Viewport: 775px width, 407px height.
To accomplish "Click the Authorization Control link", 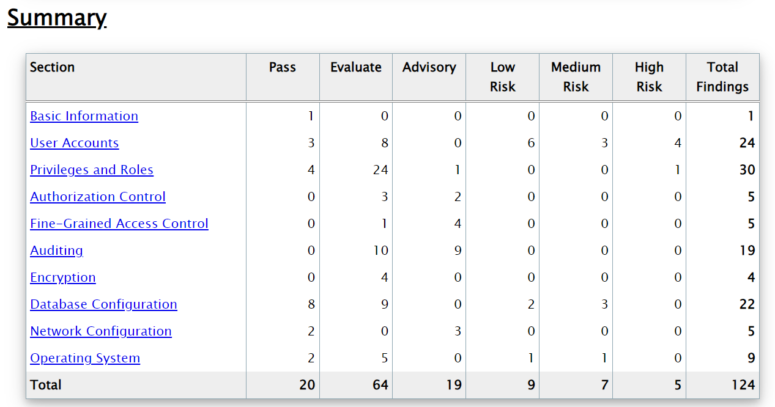I will pyautogui.click(x=98, y=197).
